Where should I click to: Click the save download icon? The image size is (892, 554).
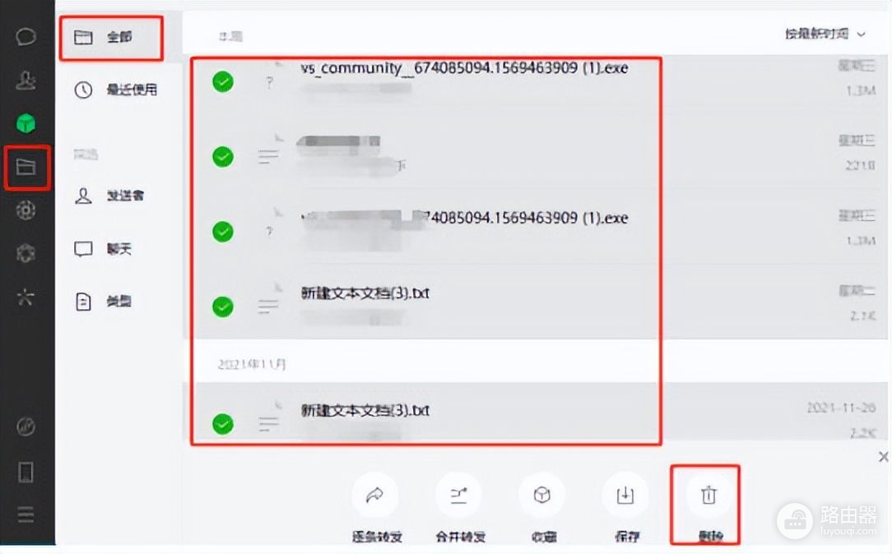click(x=625, y=495)
